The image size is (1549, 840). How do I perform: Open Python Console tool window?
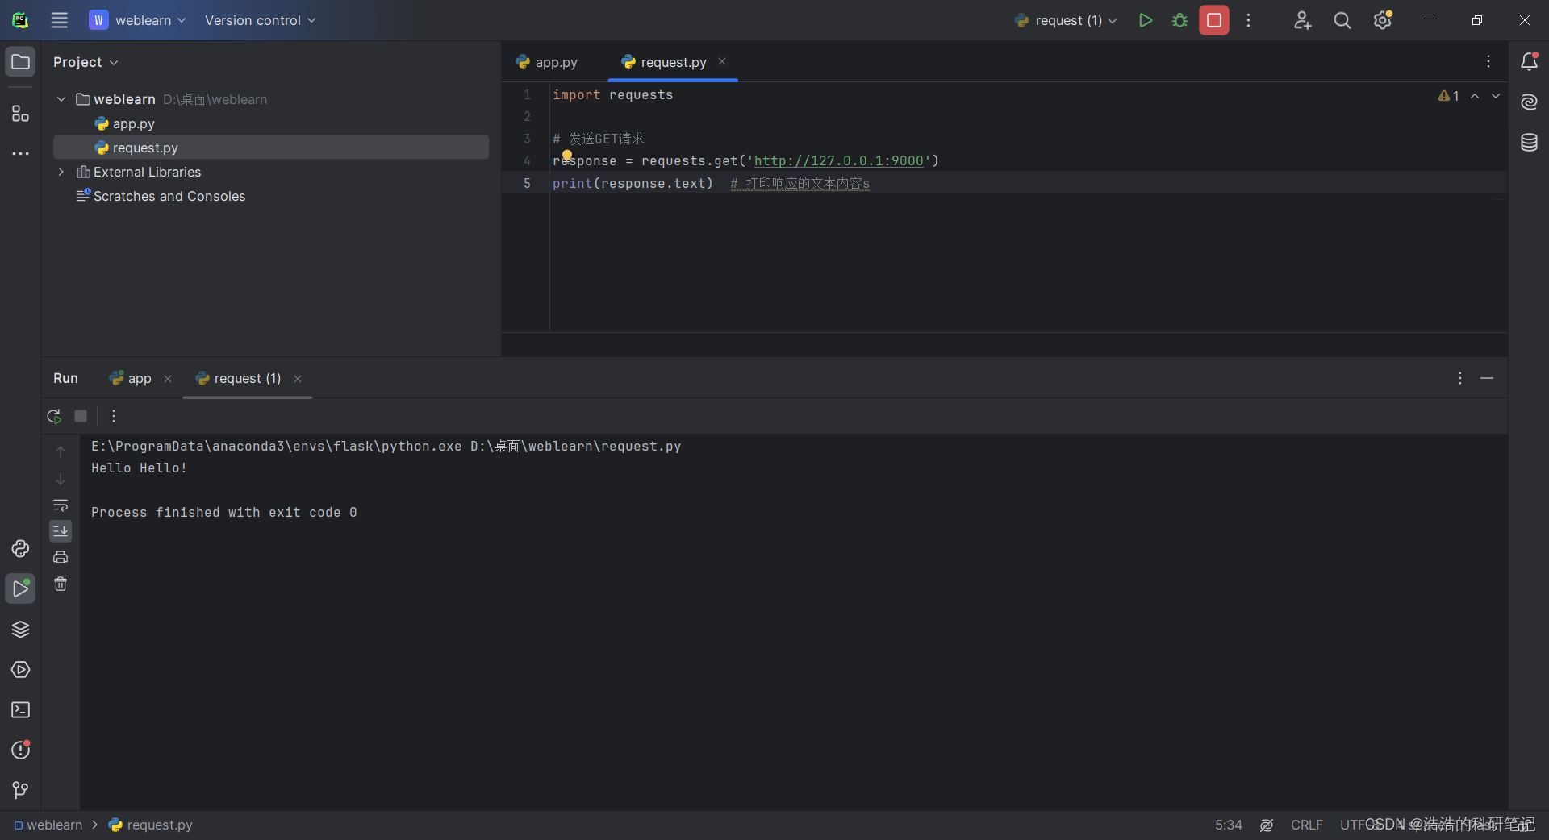20,549
